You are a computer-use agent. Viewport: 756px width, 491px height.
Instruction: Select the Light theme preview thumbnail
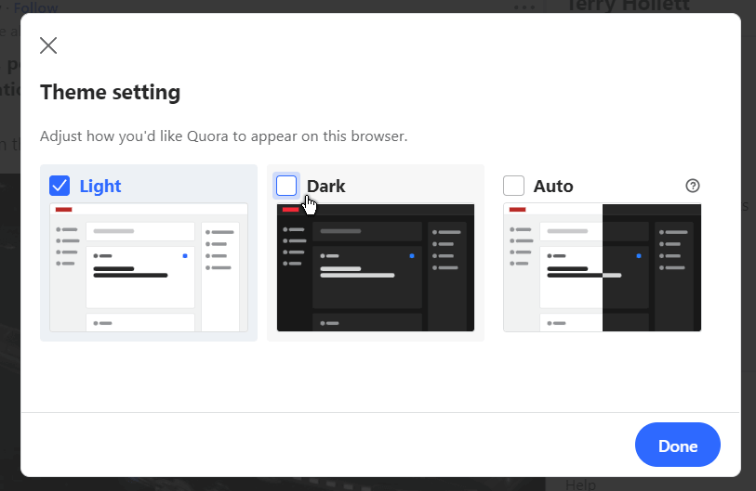149,267
